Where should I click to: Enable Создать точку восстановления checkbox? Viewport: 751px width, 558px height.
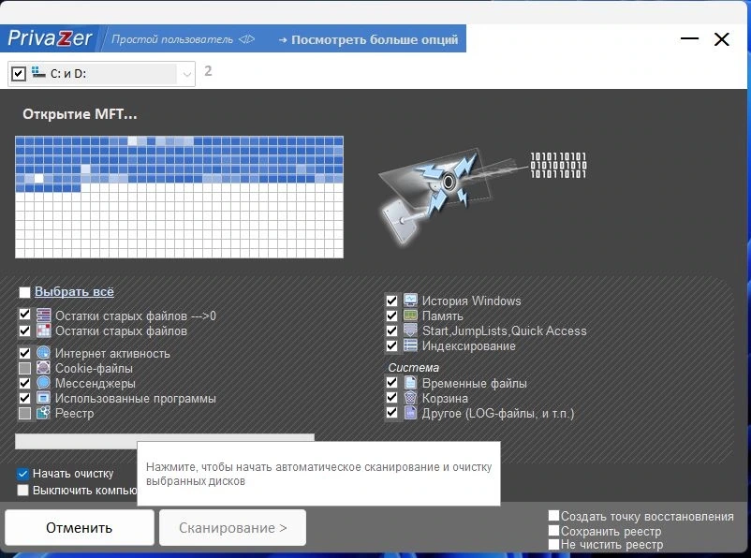click(553, 515)
